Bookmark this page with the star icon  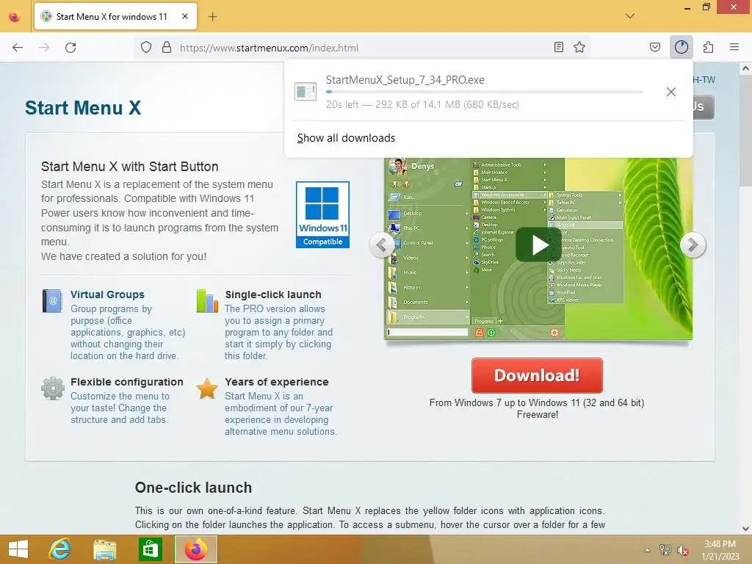[579, 47]
